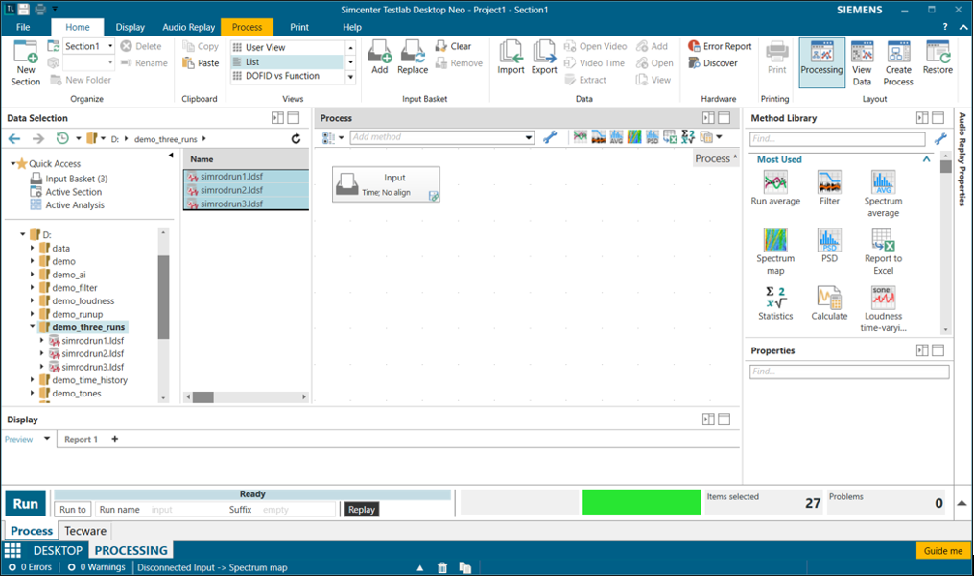974x576 pixels.
Task: Click the Export data icon
Action: (544, 52)
